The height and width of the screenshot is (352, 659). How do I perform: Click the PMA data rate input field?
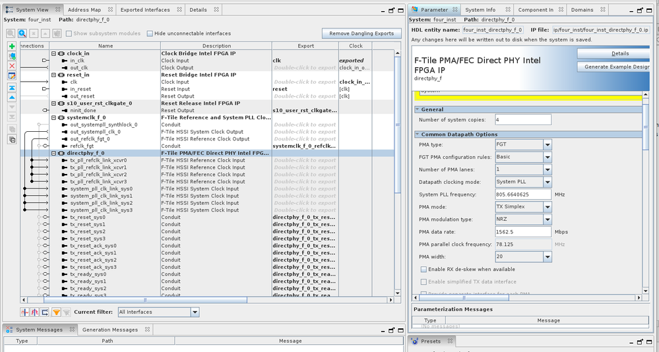(x=522, y=232)
